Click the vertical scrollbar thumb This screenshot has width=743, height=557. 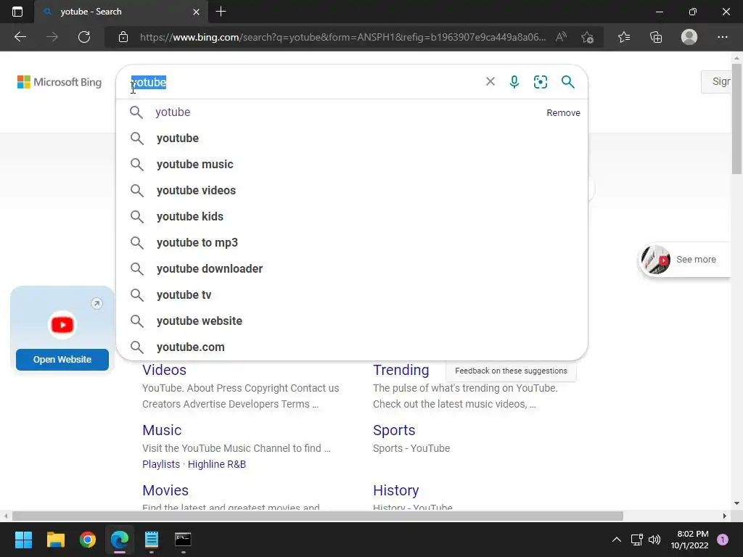click(x=736, y=118)
